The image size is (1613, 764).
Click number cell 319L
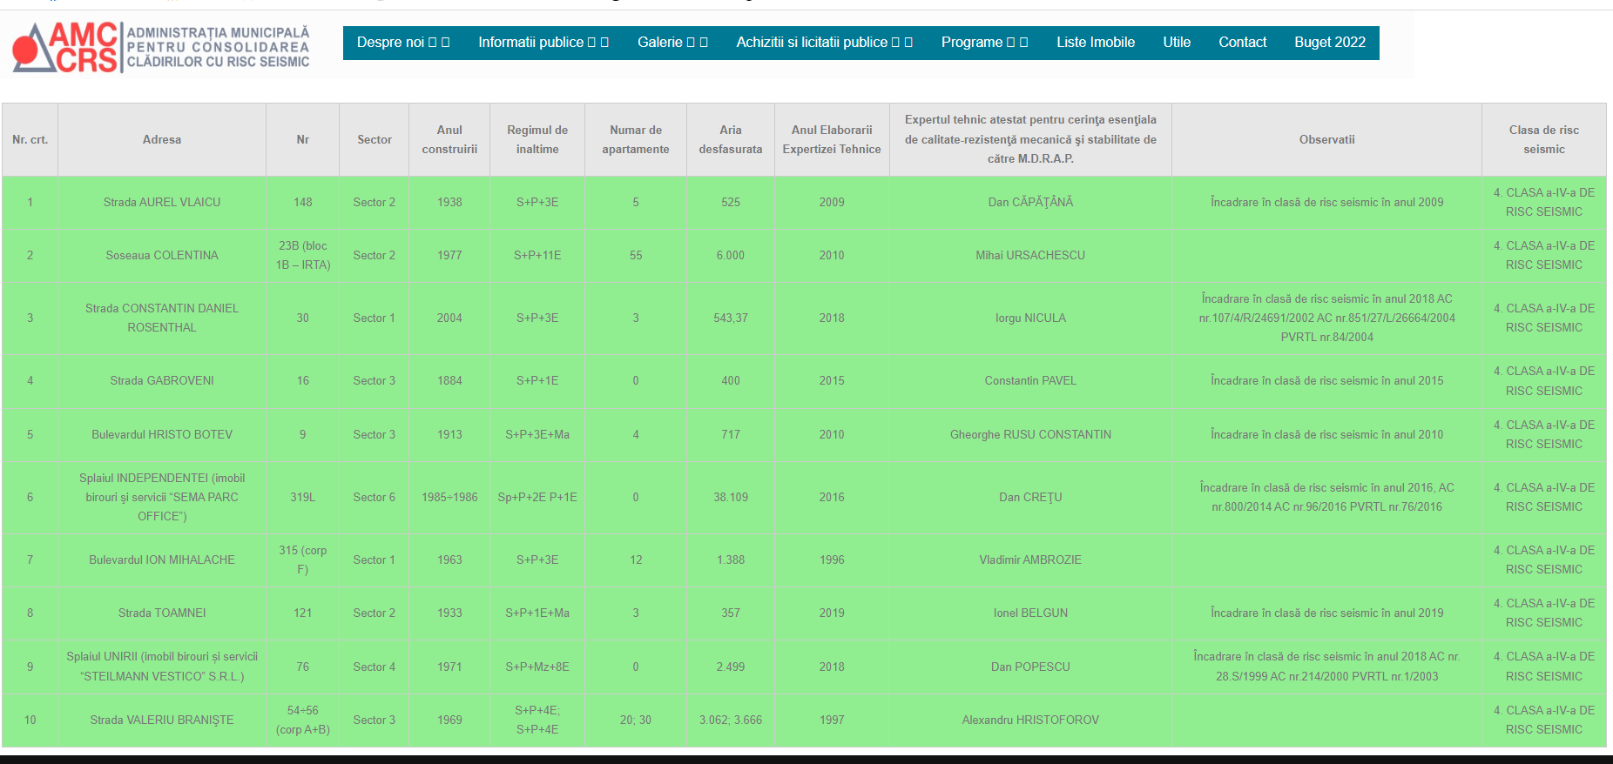pos(303,497)
